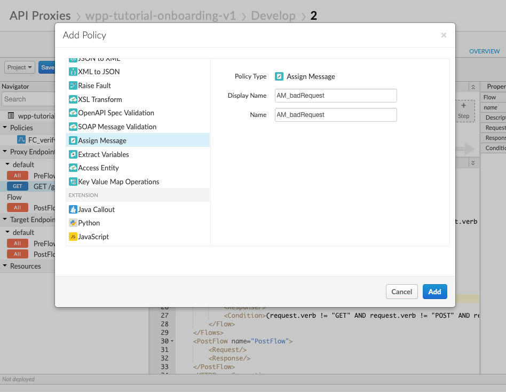Open the OVERVIEW link
Image resolution: width=506 pixels, height=392 pixels.
[484, 51]
